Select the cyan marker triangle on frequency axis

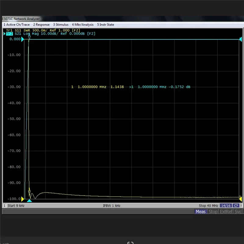(x=29, y=201)
